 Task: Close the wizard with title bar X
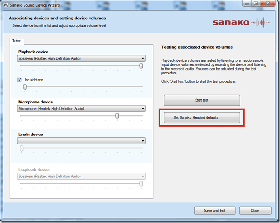267,4
